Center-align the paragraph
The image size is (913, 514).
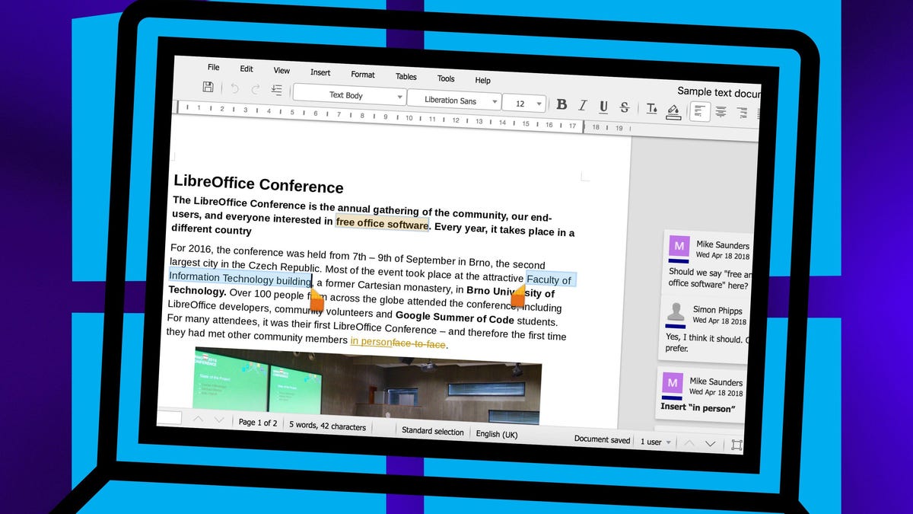[721, 113]
